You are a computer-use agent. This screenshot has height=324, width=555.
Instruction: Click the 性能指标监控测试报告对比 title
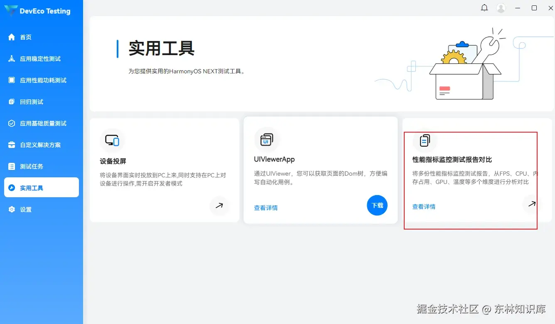pos(452,160)
